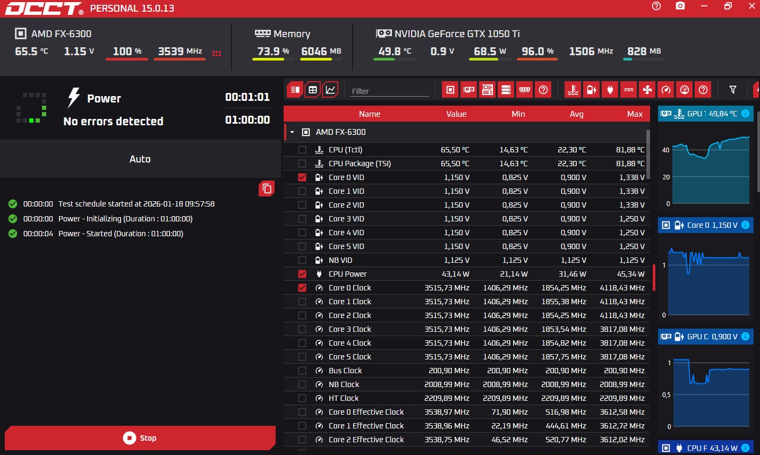The height and width of the screenshot is (455, 760).
Task: Filter by power plug sensor icon
Action: tap(610, 90)
